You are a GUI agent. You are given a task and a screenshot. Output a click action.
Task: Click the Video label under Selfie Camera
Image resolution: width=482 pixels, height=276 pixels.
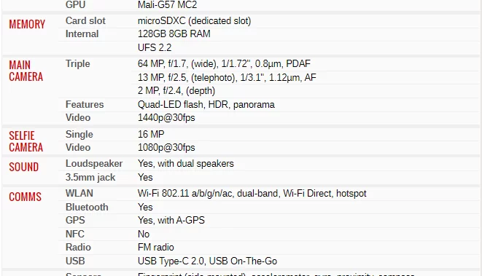pyautogui.click(x=78, y=147)
